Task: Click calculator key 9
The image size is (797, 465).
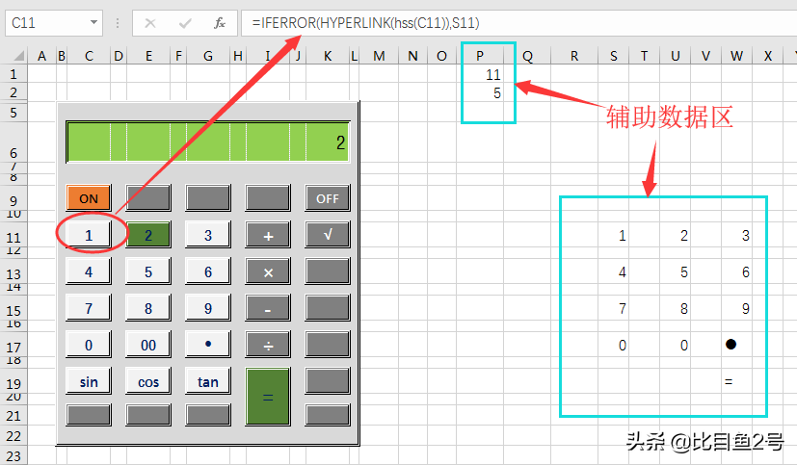Action: pyautogui.click(x=208, y=308)
